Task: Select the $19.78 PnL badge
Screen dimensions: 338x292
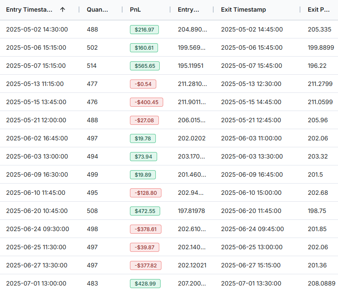Action: click(143, 138)
